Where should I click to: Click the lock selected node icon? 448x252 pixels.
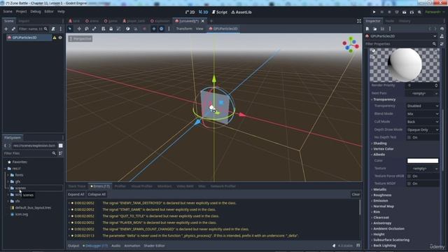point(111,29)
